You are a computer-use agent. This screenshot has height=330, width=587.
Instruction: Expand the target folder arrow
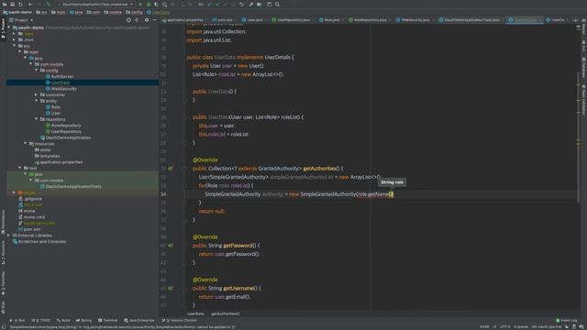[15, 192]
